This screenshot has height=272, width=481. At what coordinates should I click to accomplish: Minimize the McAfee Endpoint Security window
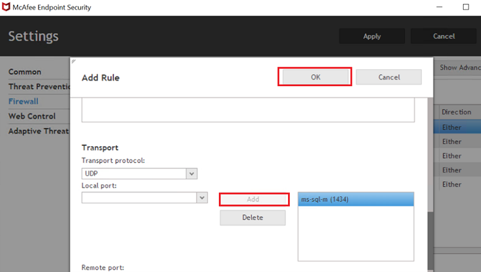[440, 7]
